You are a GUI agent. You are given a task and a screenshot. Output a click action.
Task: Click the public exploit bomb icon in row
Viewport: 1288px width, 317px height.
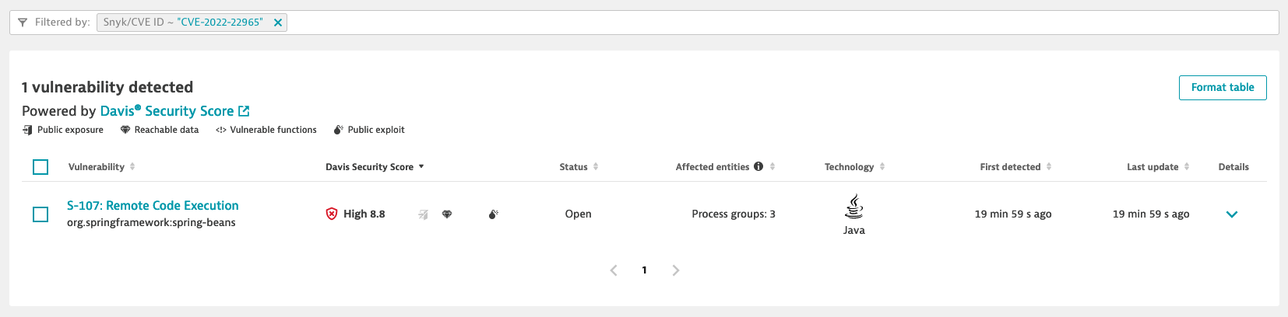tap(492, 214)
